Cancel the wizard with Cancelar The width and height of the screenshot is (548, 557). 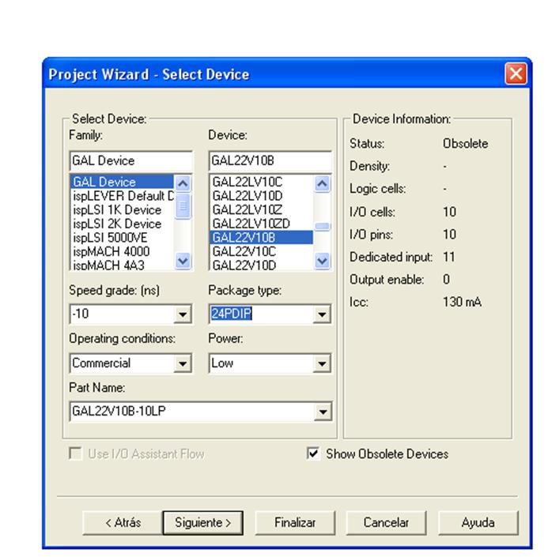tap(386, 522)
